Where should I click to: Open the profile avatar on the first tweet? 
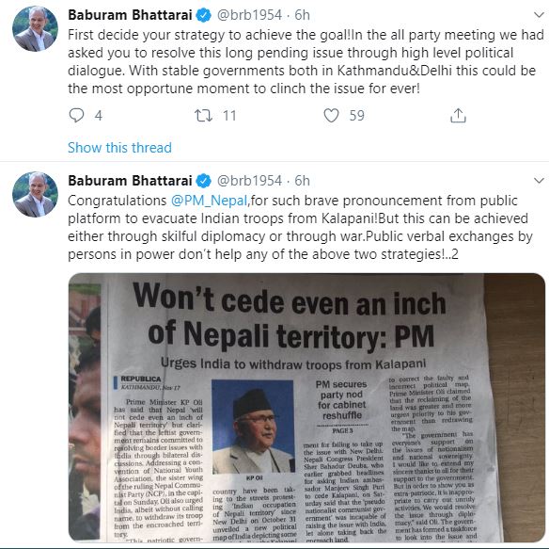click(x=35, y=29)
